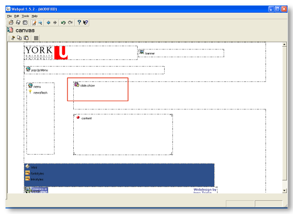This screenshot has width=293, height=214.
Task: Toggle the grid view icon
Action: click(36, 39)
